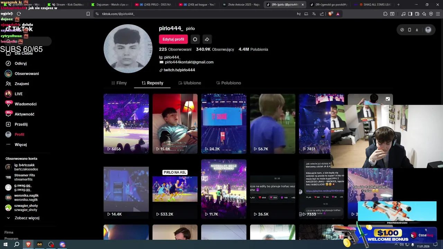The width and height of the screenshot is (443, 249).
Task: Open Windows taskbar search
Action: tap(17, 245)
